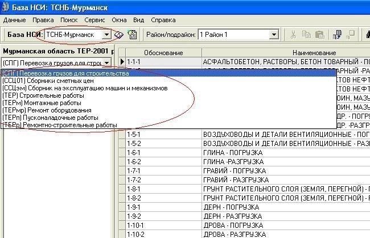Viewport: 370px width, 238px height.
Task: Click ГРУНТ РАСТИТЕЛЬНОГО СЛОЯ name in row 1-8-2
Action: (286, 198)
